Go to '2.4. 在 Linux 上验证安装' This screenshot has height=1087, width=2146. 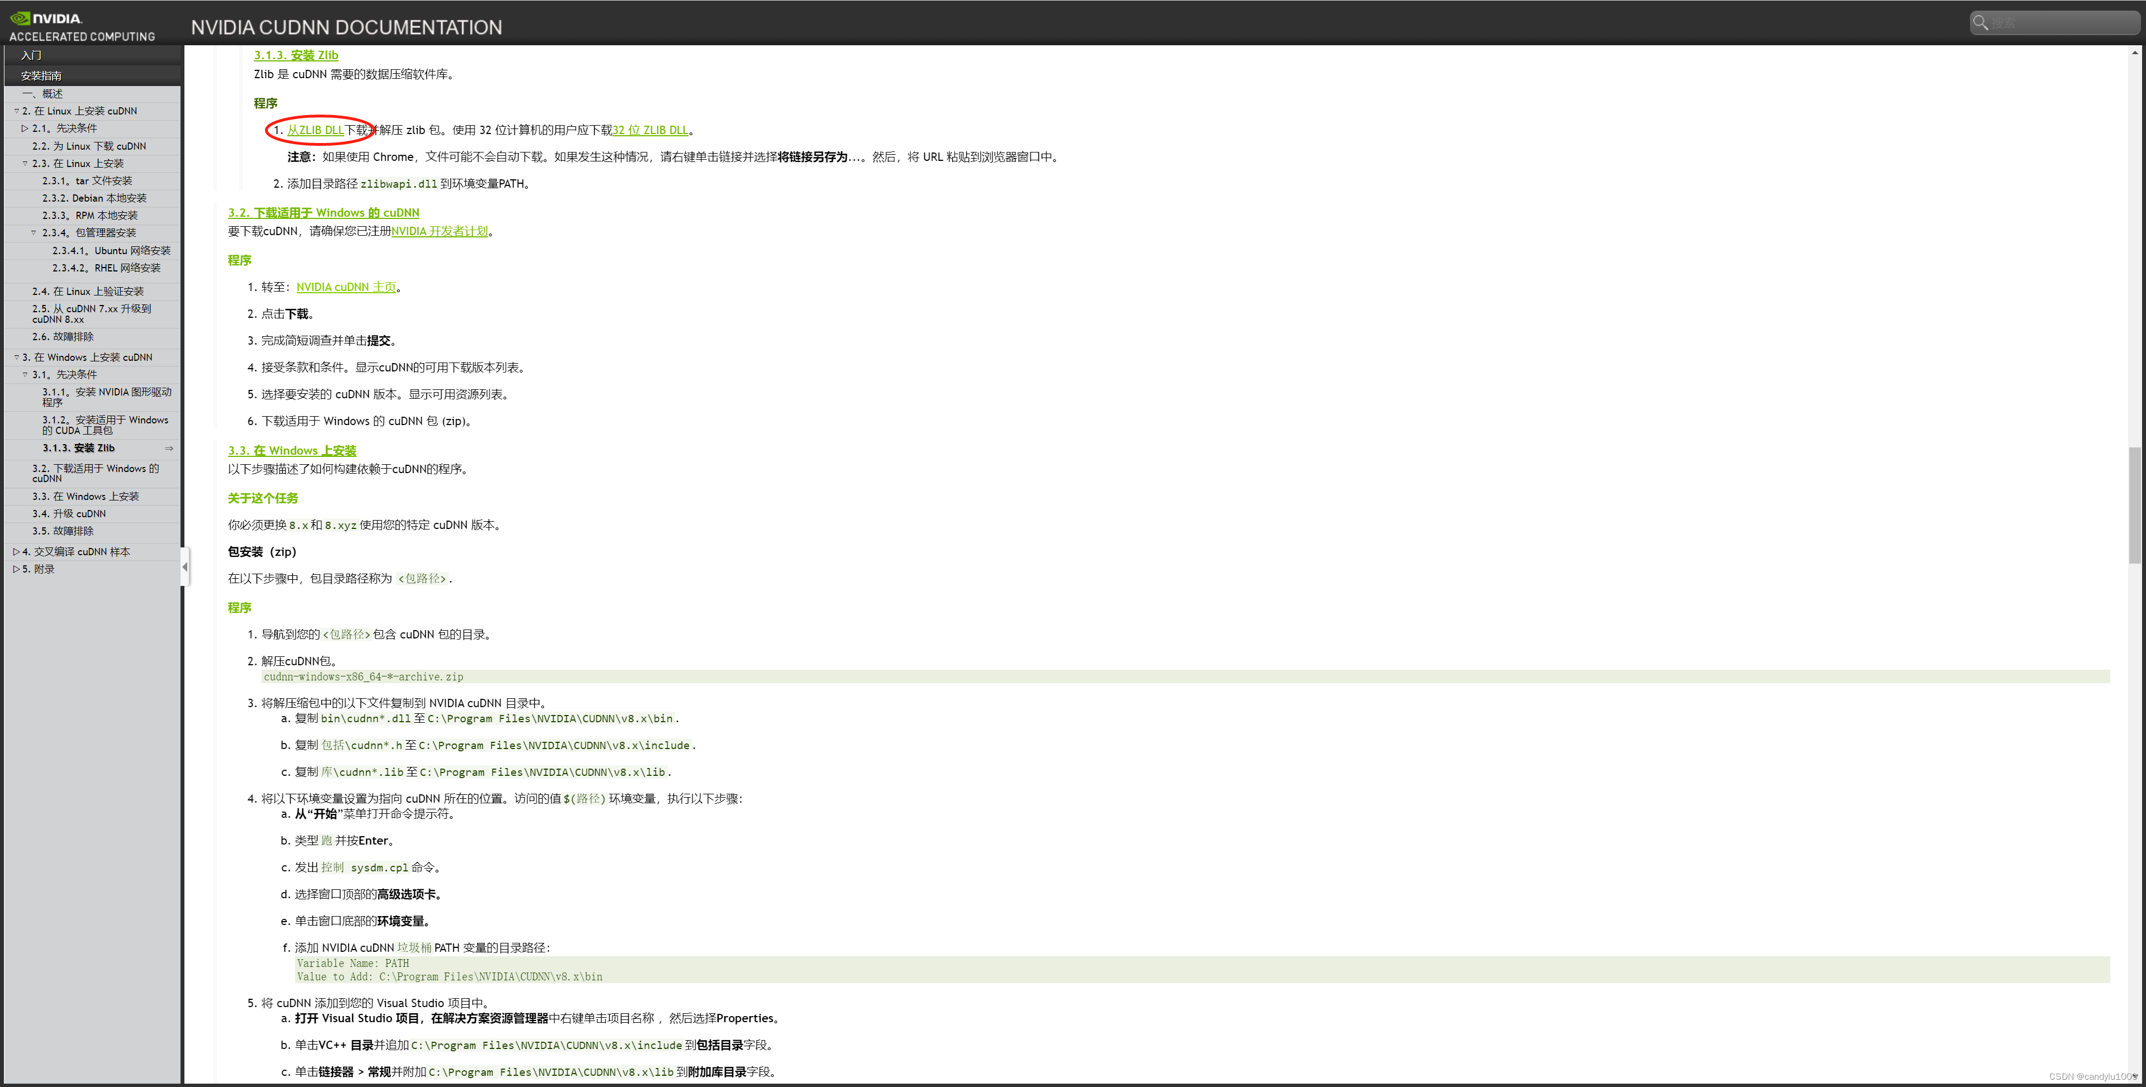coord(88,292)
